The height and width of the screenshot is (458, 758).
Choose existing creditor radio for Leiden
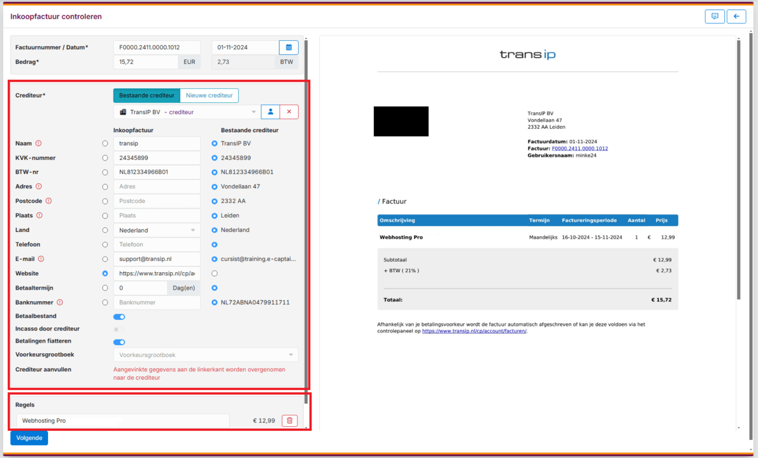(214, 216)
